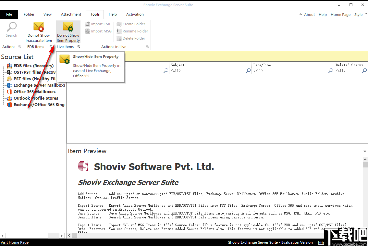
Task: Click the Show/Hide Item Property tooltip icon
Action: coord(64,59)
